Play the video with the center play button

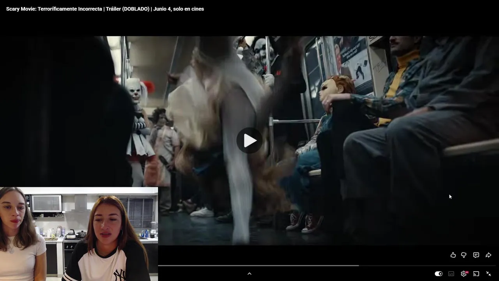(x=249, y=140)
